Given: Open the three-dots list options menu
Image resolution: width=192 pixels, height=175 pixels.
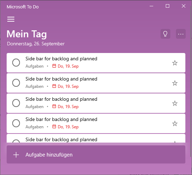Looking at the screenshot, I should [181, 34].
